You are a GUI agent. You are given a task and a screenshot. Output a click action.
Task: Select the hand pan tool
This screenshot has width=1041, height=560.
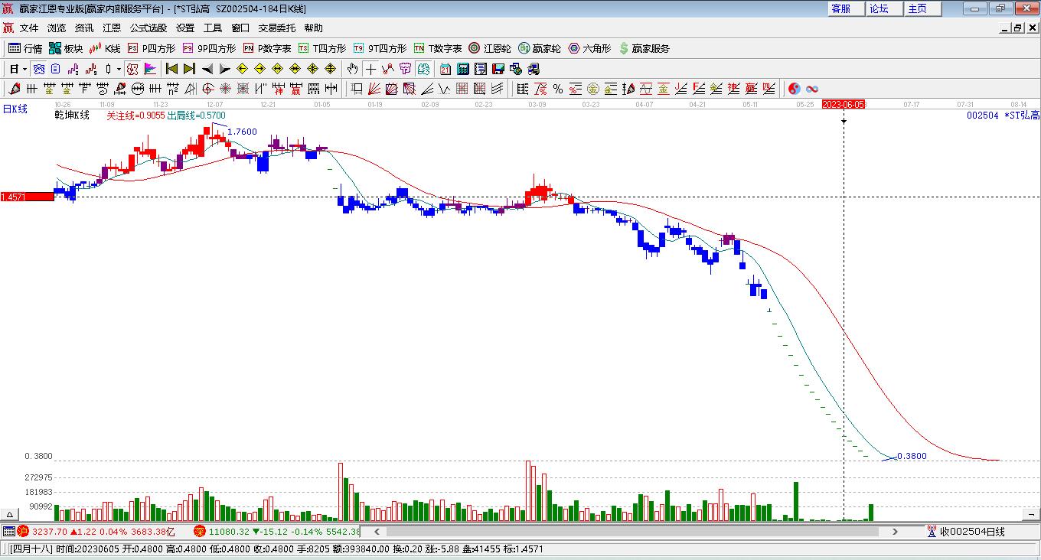click(353, 69)
